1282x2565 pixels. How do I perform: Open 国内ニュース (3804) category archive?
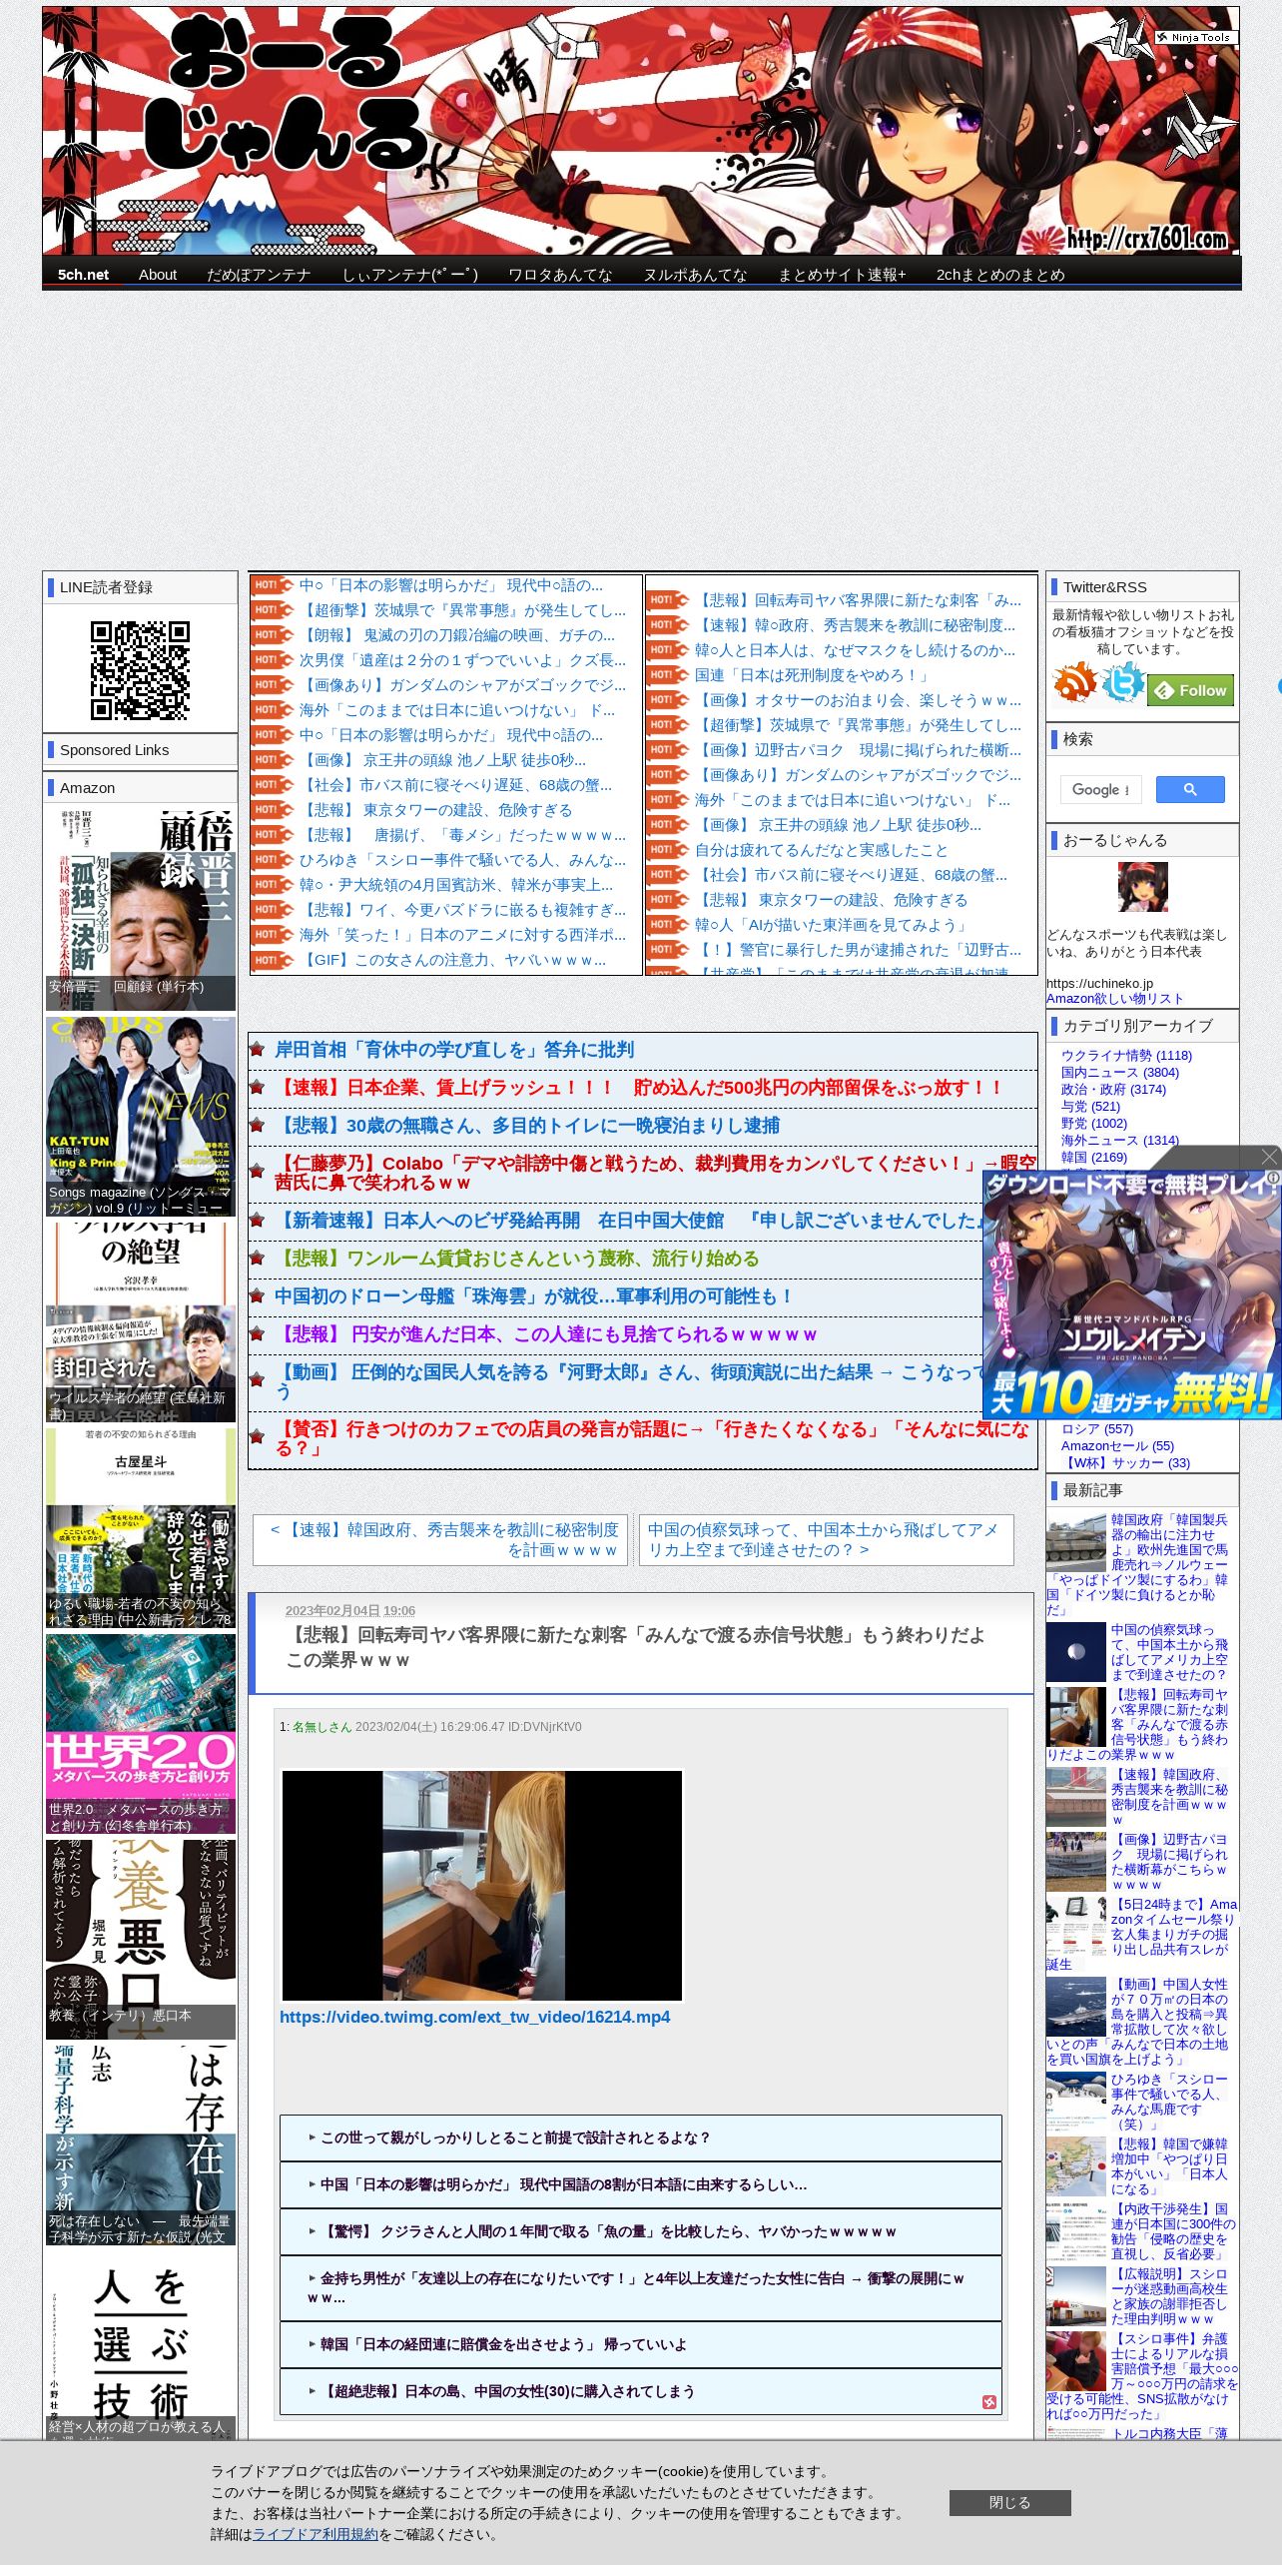[x=1119, y=1073]
